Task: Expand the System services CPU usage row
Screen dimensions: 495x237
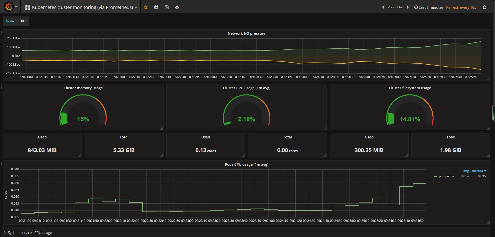Action: click(30, 233)
